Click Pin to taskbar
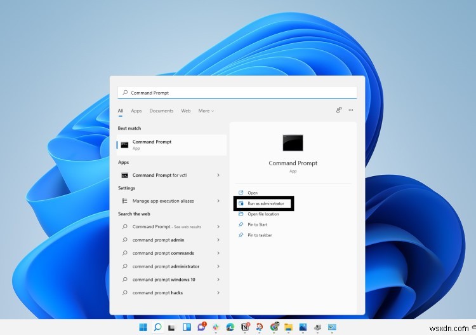This screenshot has width=476, height=335. pyautogui.click(x=260, y=235)
